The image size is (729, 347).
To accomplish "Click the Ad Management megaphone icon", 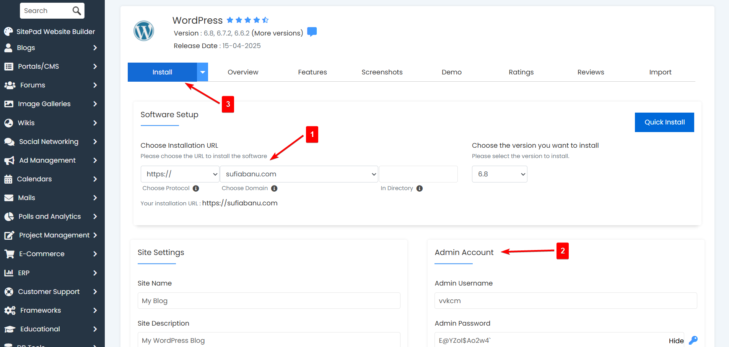I will point(9,160).
